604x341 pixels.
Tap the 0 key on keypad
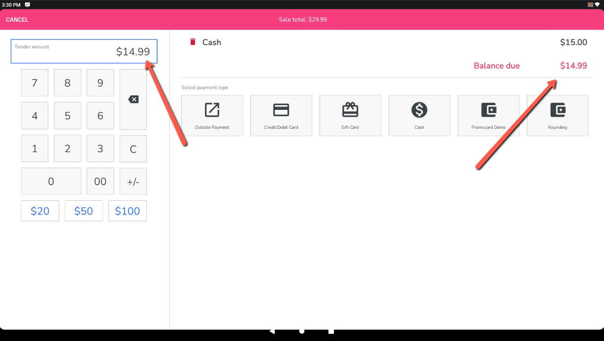(x=51, y=181)
